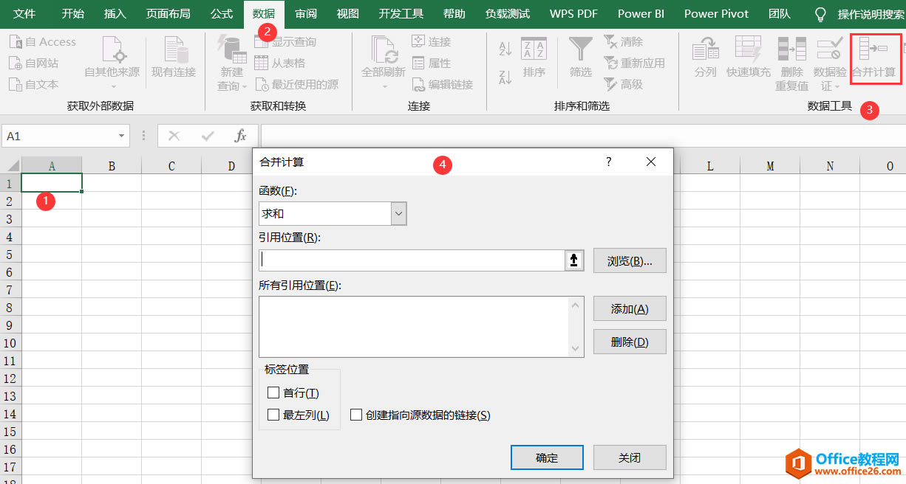
Task: Click the dialog help question mark
Action: (x=608, y=162)
